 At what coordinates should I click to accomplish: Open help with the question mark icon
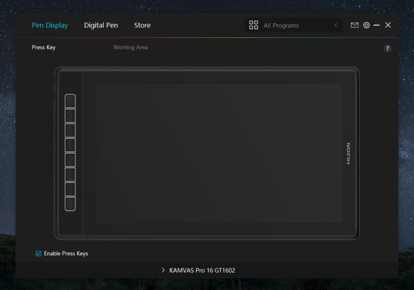point(387,49)
